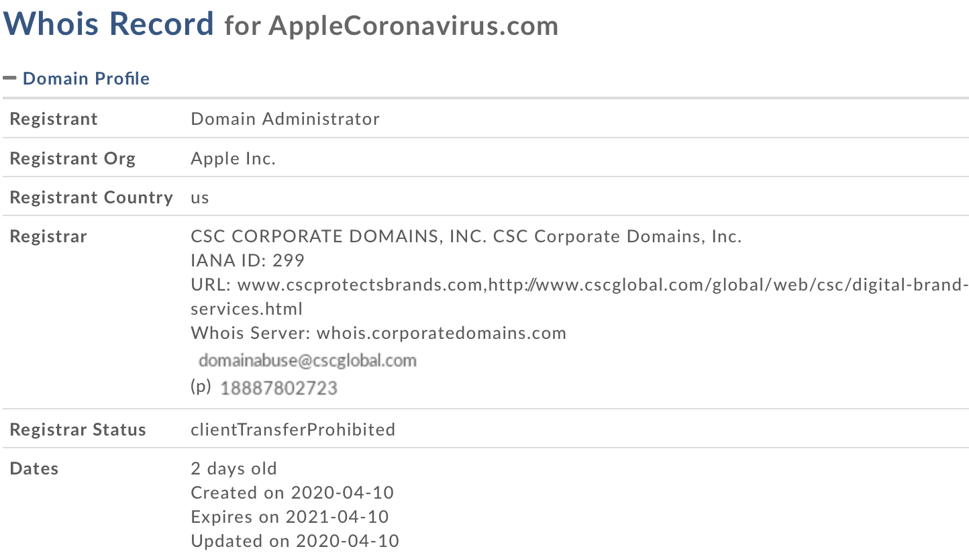Click the Whois Record page title

click(109, 24)
